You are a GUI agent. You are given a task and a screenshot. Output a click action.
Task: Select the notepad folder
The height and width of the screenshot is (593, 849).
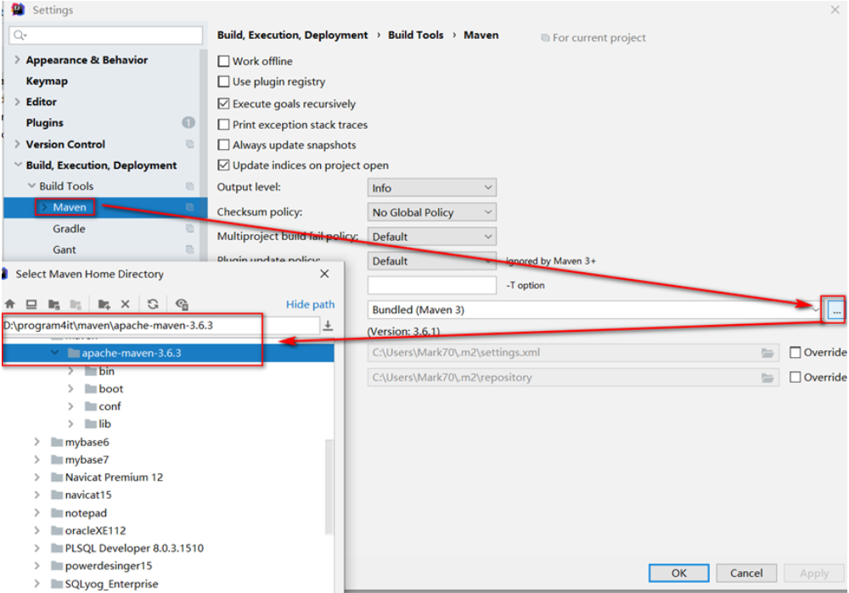click(86, 513)
